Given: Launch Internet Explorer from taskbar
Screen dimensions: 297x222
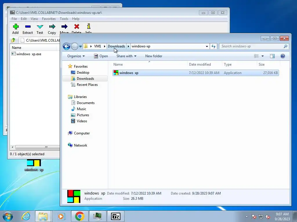Looking at the screenshot, I should [x=26, y=216].
